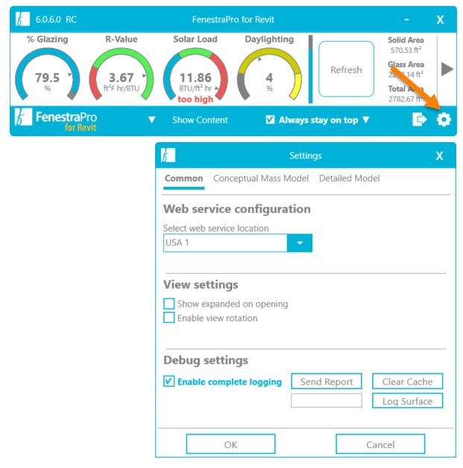Viewport: 463px width, 468px height.
Task: Toggle Always stay on top checkbox
Action: tap(270, 120)
